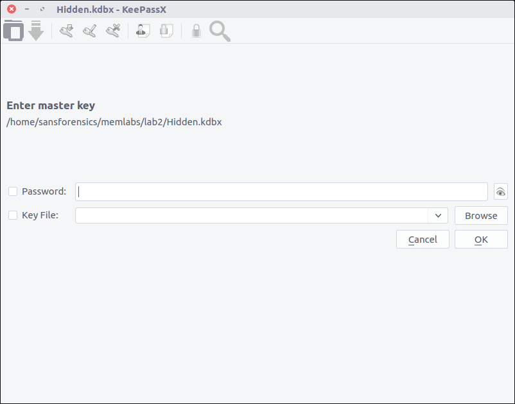This screenshot has width=515, height=404.
Task: Focus the Password input field
Action: tap(281, 191)
